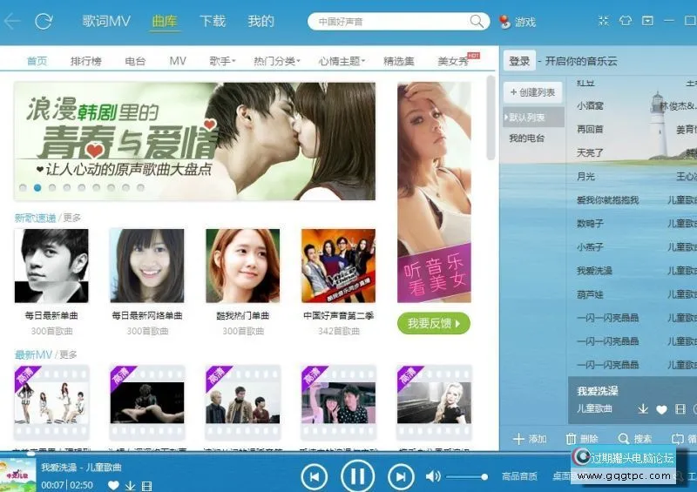
Task: Go back with the left arrow icon
Action: point(11,21)
